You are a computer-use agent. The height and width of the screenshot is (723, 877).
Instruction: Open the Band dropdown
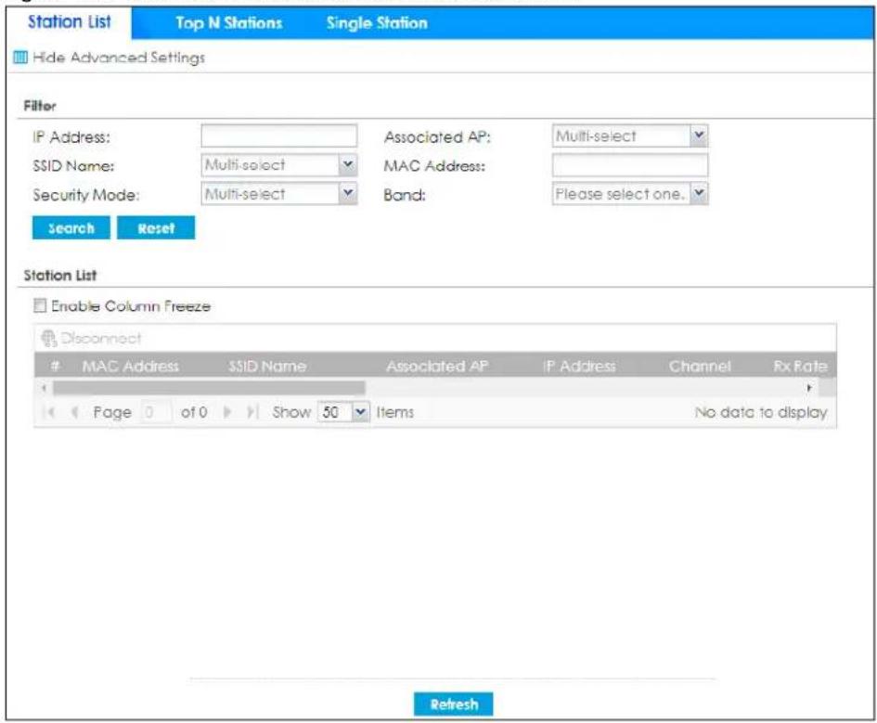(699, 194)
